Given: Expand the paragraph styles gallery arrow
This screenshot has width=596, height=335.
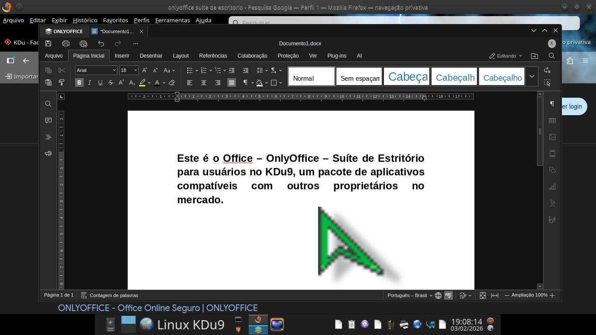Looking at the screenshot, I should [x=531, y=76].
